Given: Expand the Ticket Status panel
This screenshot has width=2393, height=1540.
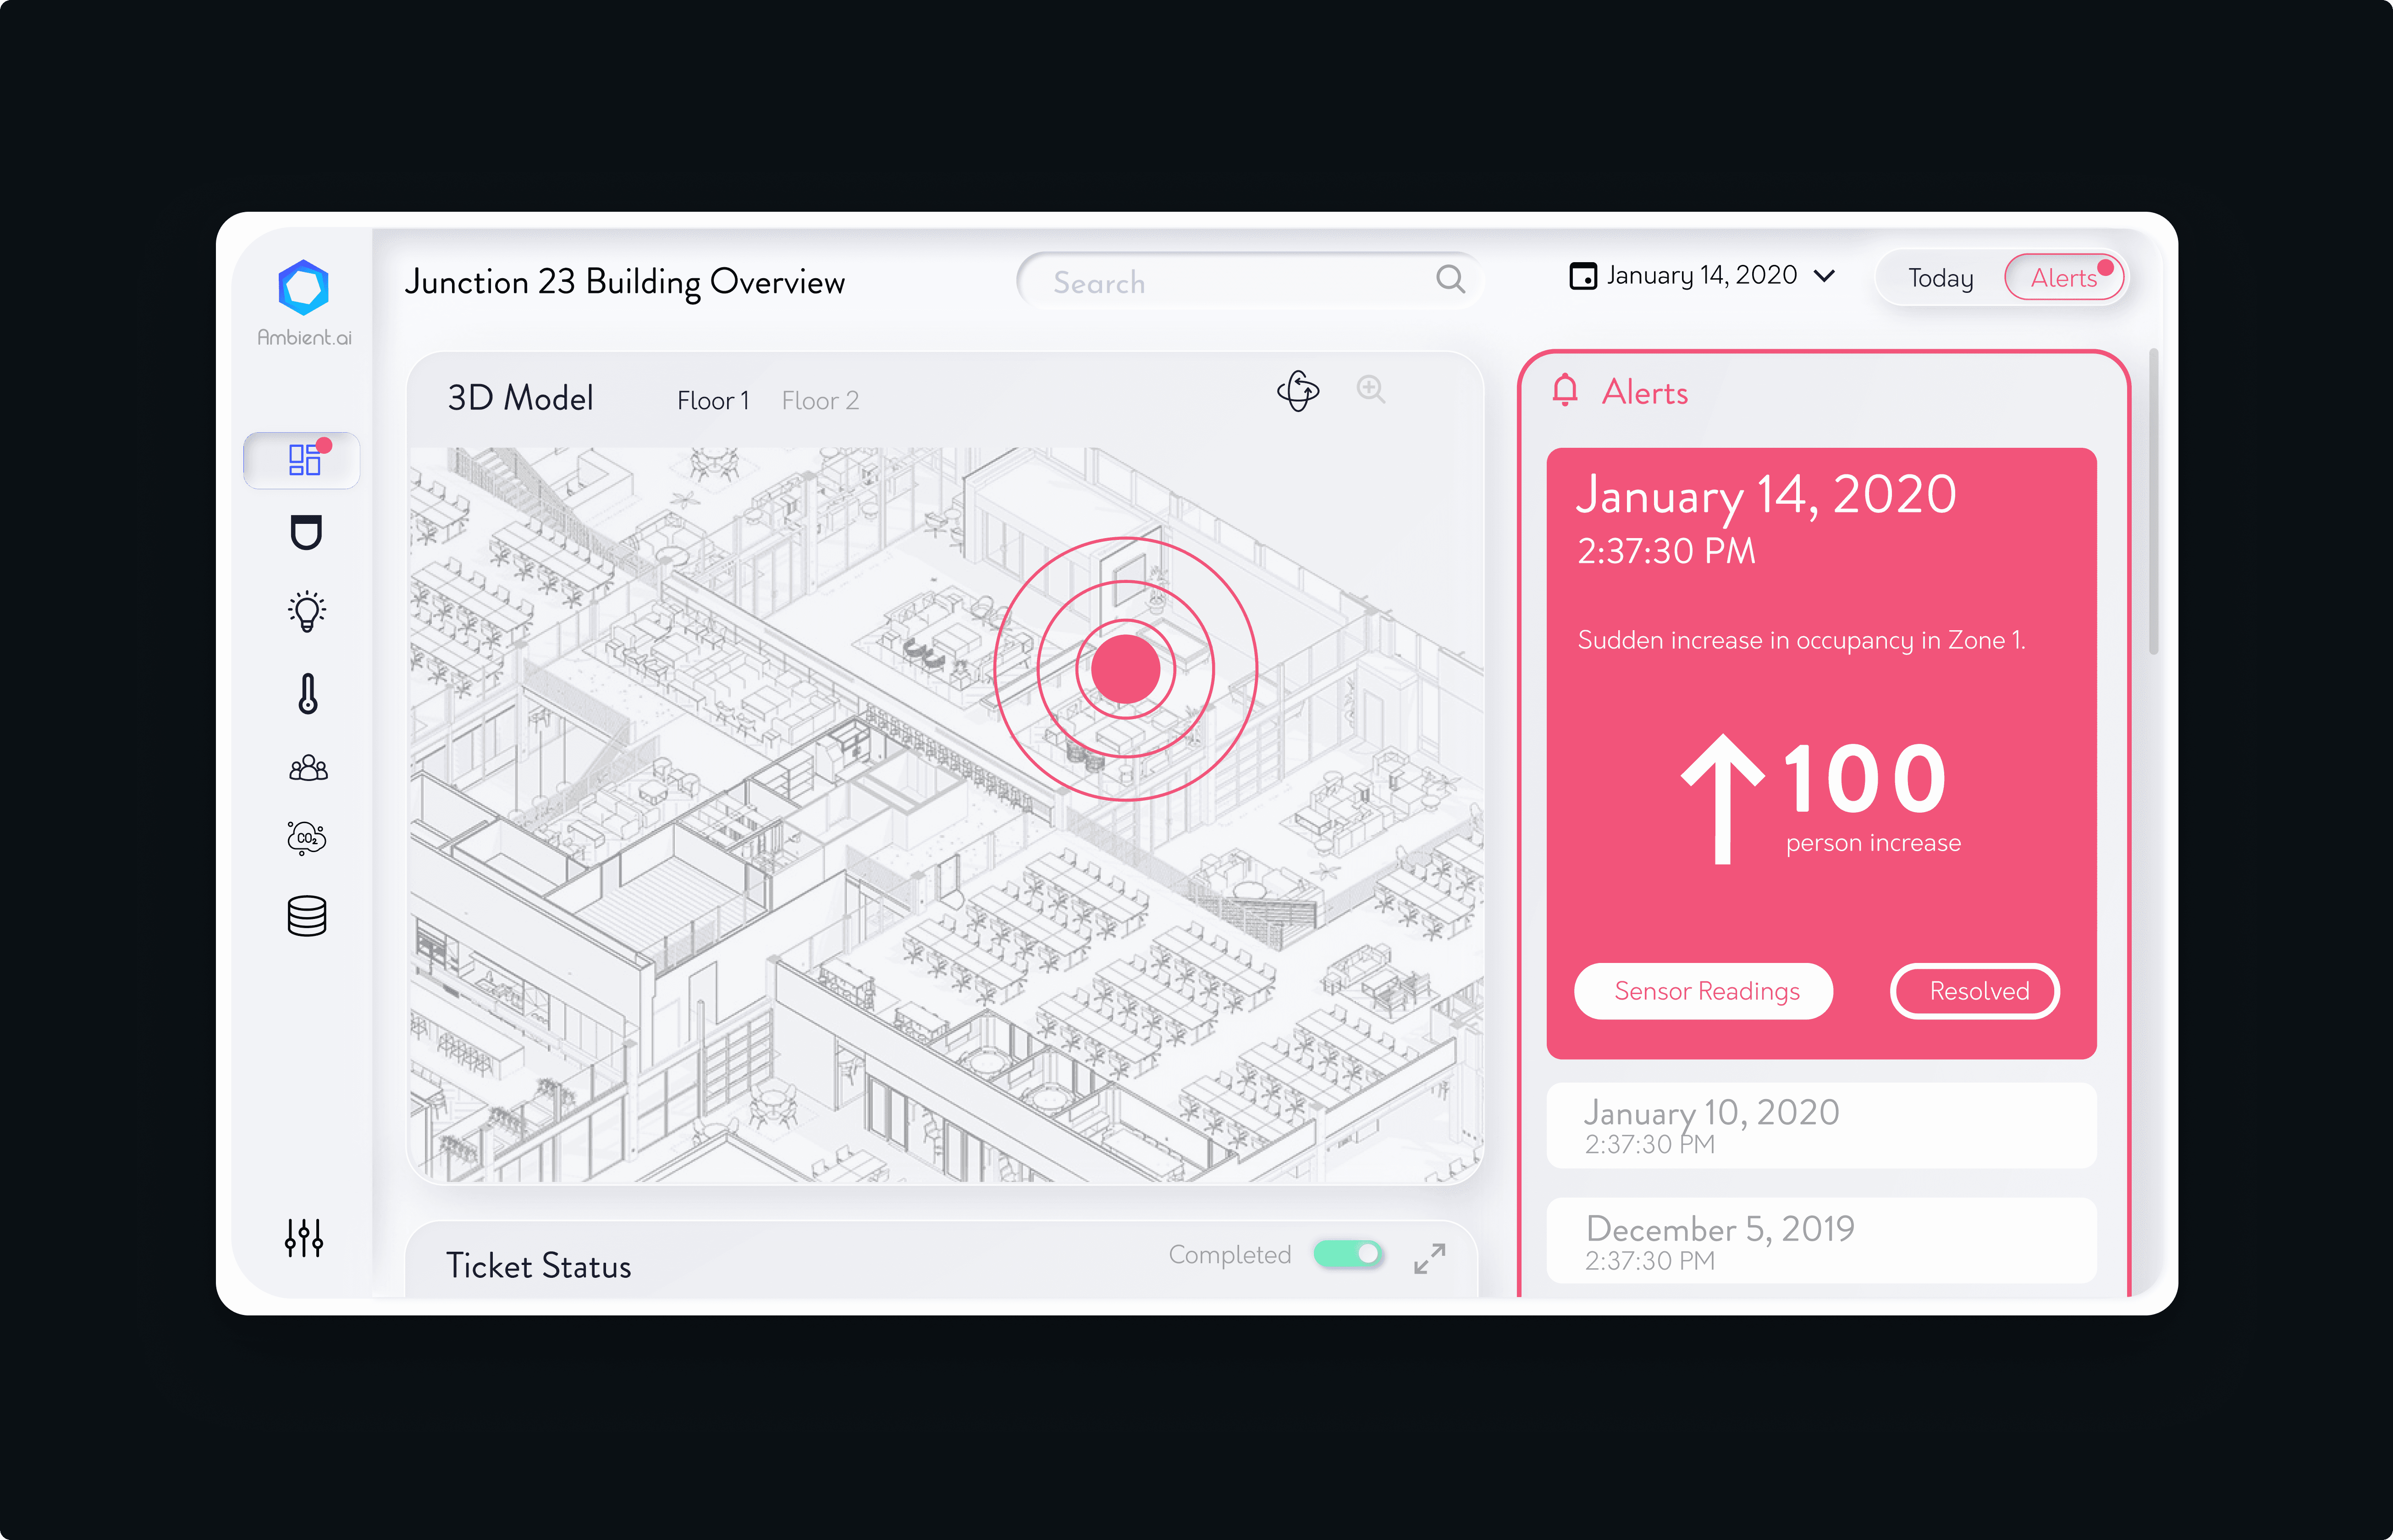Looking at the screenshot, I should tap(1429, 1258).
